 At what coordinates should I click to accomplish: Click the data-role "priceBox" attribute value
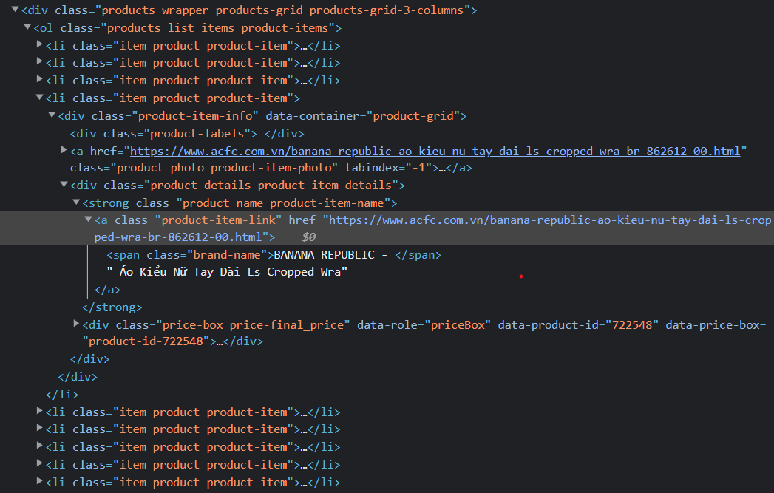click(458, 325)
